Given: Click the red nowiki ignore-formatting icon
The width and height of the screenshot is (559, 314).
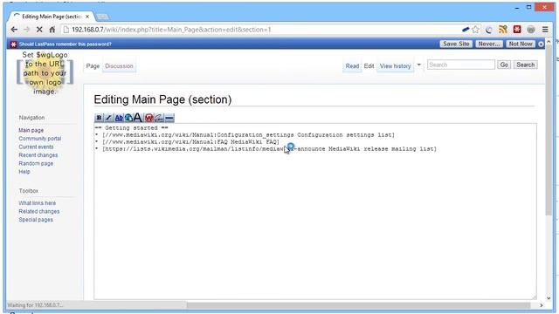Looking at the screenshot, I should point(149,118).
